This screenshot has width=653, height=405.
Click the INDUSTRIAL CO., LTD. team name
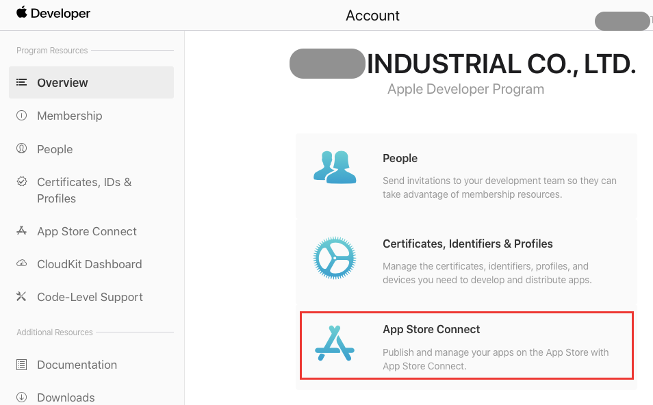tap(502, 64)
